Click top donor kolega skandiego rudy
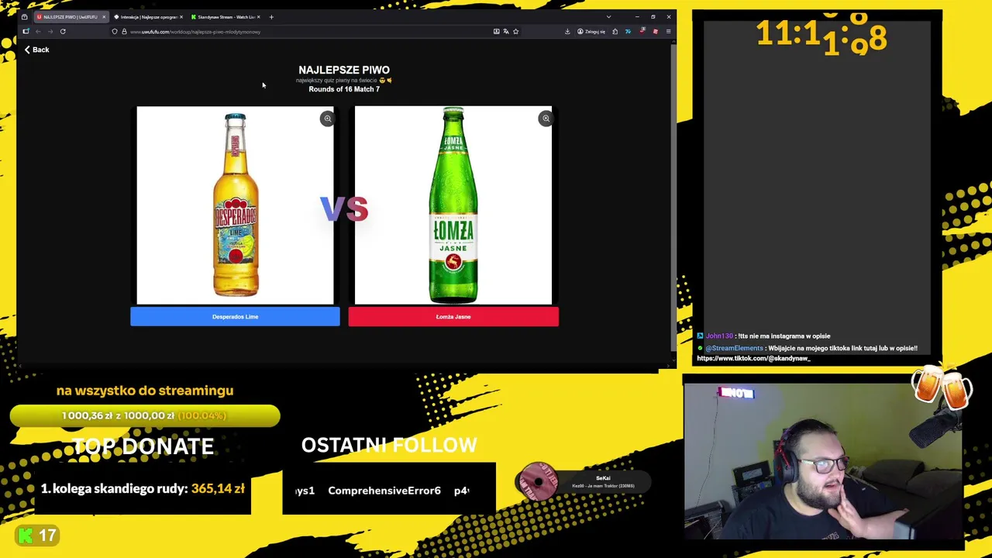 tap(143, 488)
